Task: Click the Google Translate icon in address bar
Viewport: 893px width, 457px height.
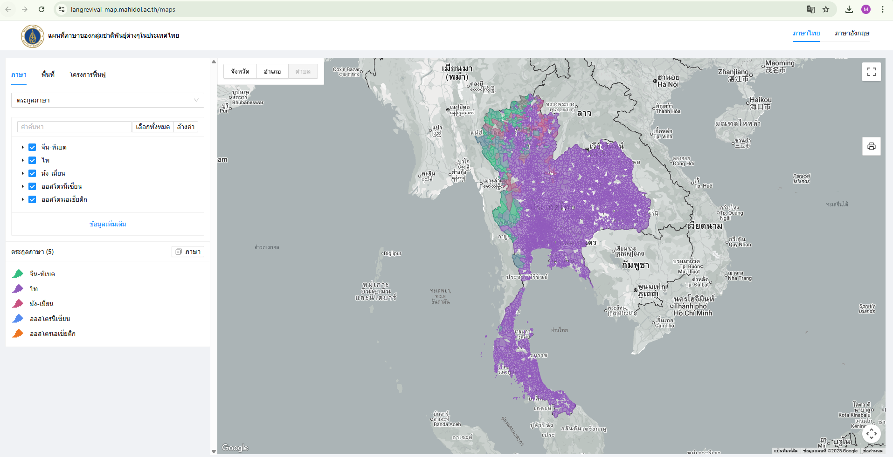Action: (811, 9)
